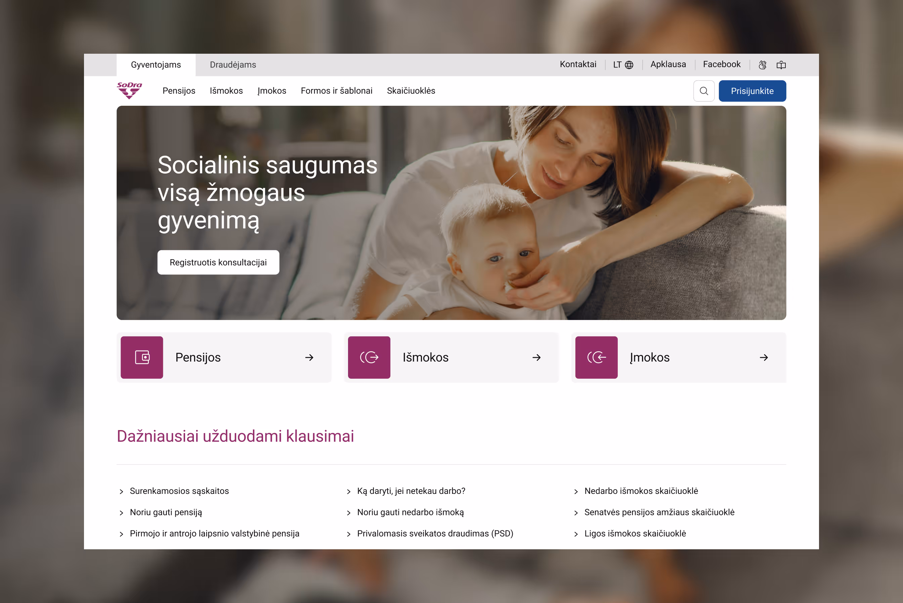Click the arrow on the Įmokos card

pyautogui.click(x=764, y=358)
